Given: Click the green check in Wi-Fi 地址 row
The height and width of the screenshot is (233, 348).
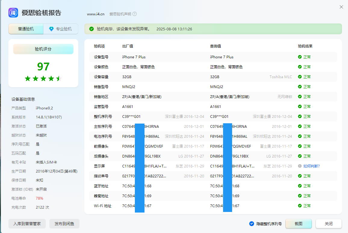Looking at the screenshot, I should tap(300, 206).
